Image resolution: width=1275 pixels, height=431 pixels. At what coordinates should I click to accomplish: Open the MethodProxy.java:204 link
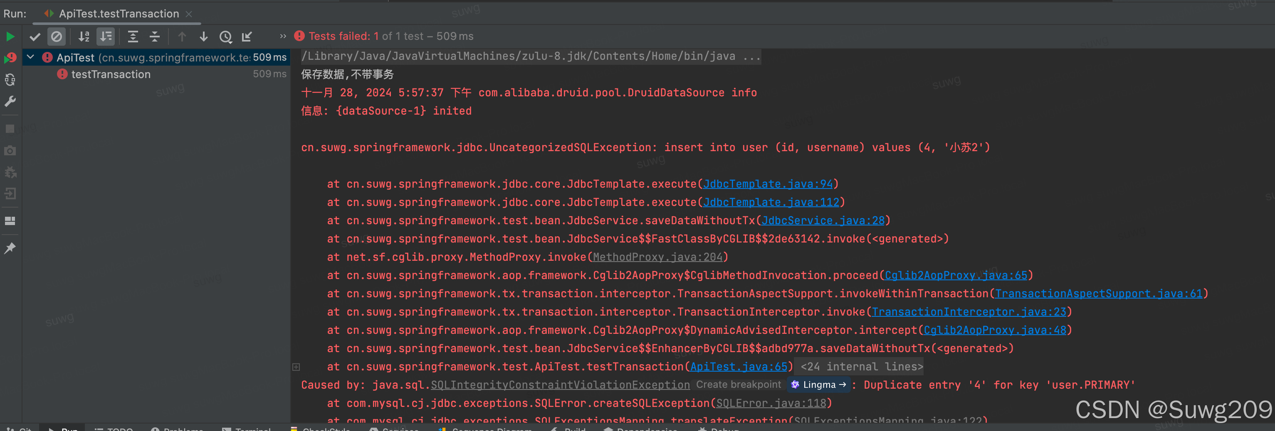pos(657,257)
